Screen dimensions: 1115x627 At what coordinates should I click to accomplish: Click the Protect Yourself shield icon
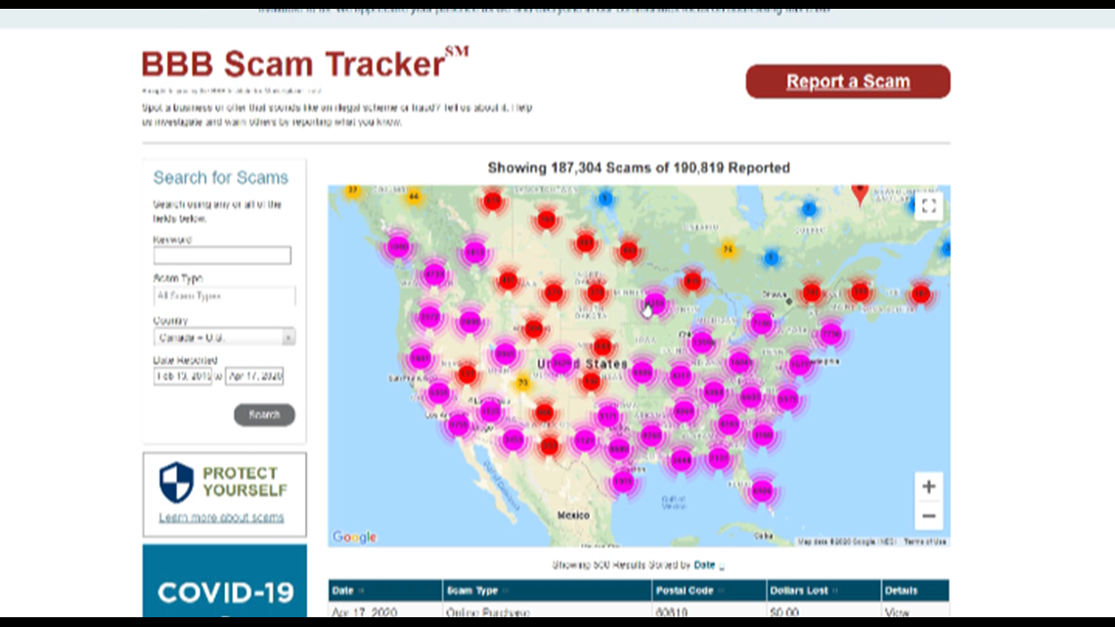pos(176,482)
